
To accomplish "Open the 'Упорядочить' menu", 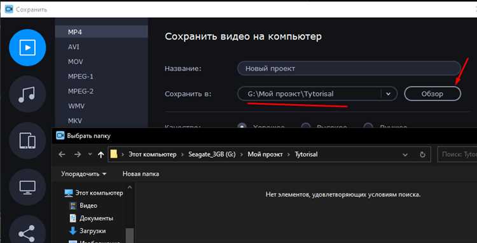I will 84,174.
